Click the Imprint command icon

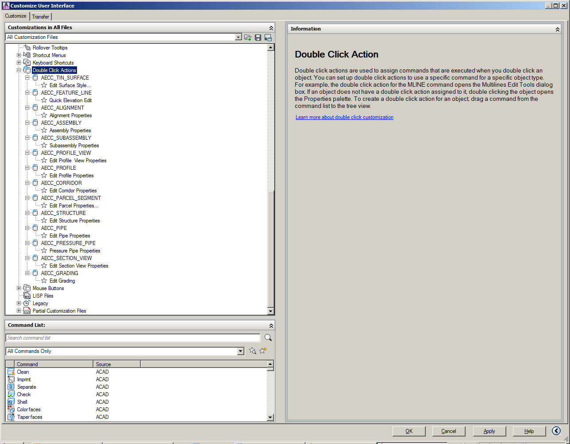[11, 379]
